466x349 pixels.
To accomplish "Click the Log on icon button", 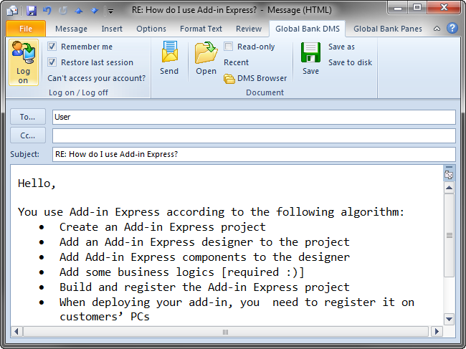I will [x=24, y=62].
